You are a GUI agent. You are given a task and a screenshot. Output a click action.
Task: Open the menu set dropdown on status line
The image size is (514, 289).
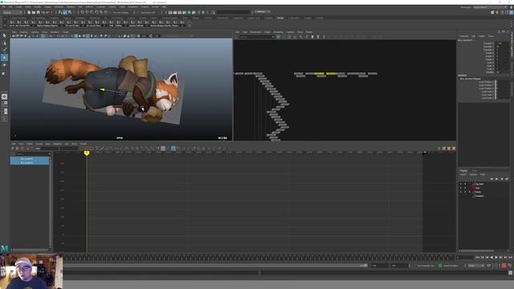pos(12,13)
